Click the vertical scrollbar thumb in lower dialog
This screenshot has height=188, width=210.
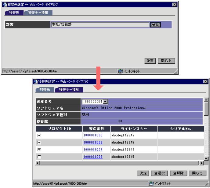(206, 108)
